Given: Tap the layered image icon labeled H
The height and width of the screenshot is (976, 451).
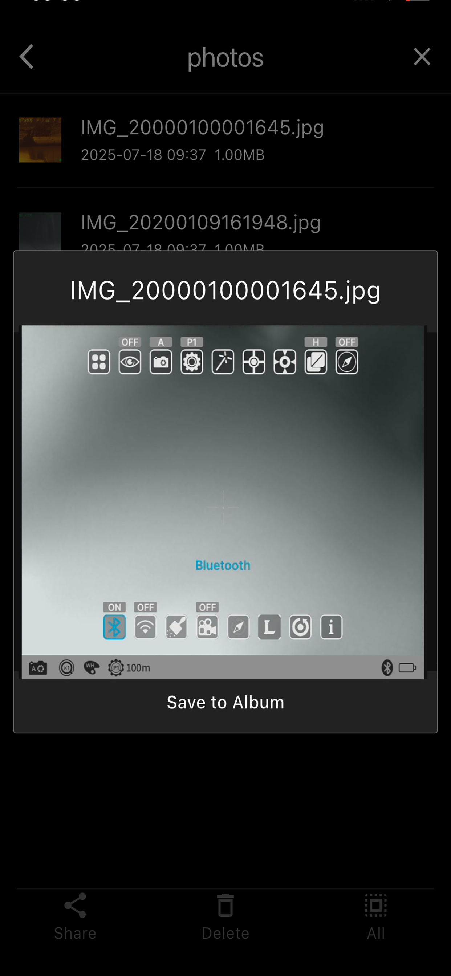Looking at the screenshot, I should (316, 362).
